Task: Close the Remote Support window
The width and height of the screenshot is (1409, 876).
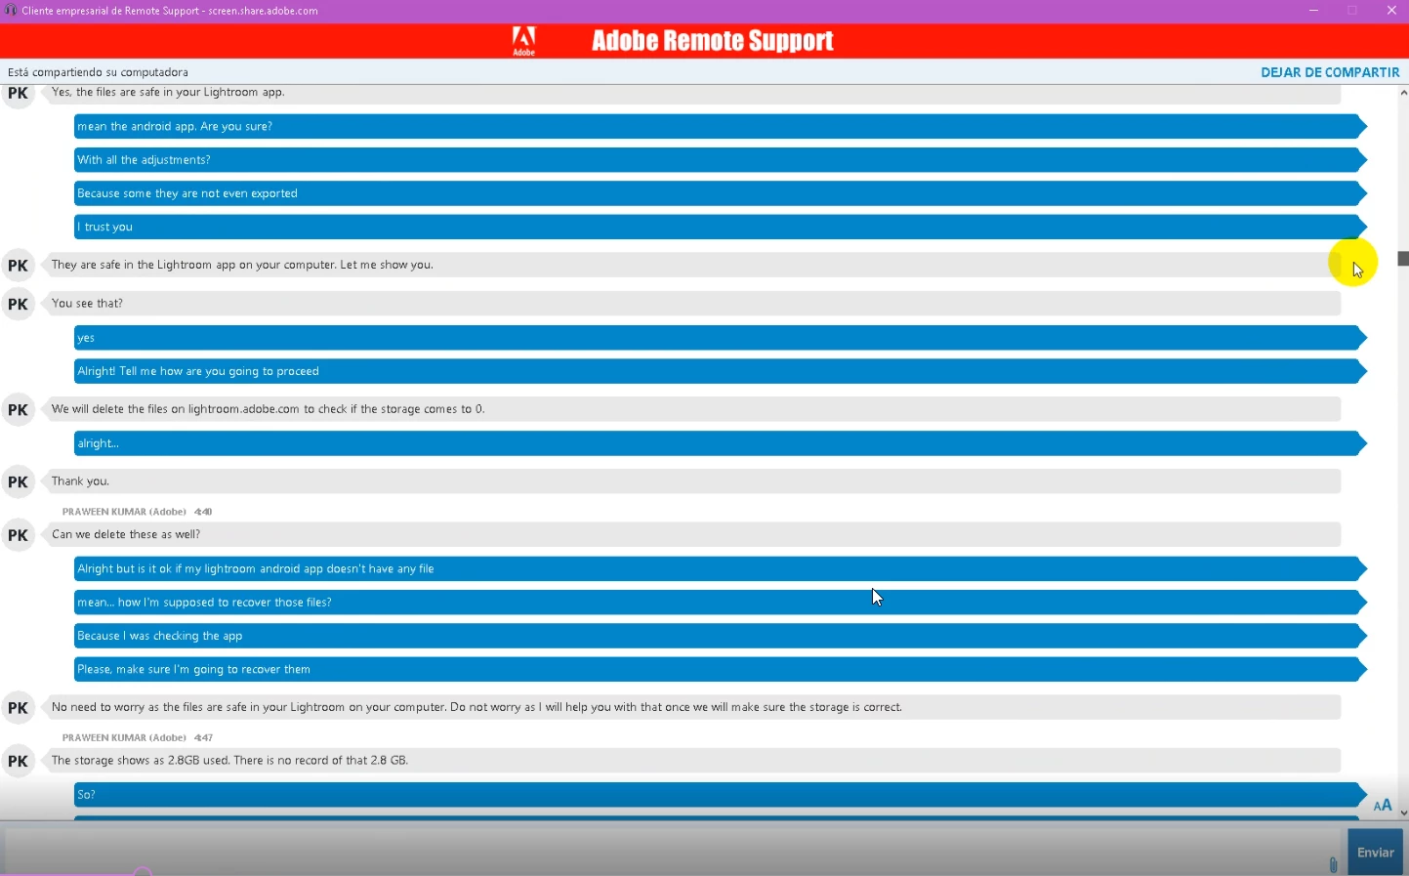Action: point(1391,11)
